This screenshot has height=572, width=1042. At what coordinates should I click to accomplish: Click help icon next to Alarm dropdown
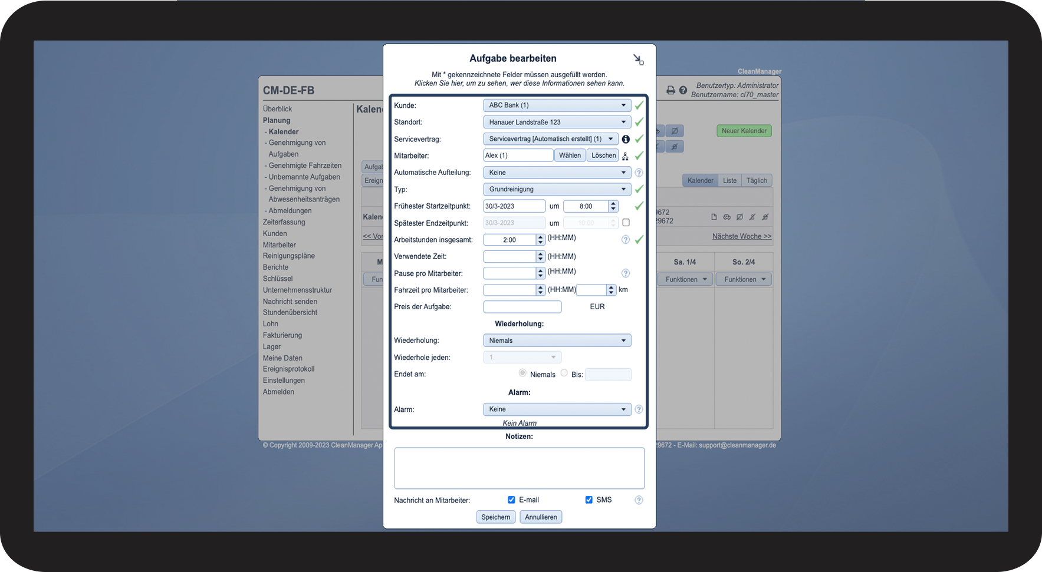click(x=639, y=409)
